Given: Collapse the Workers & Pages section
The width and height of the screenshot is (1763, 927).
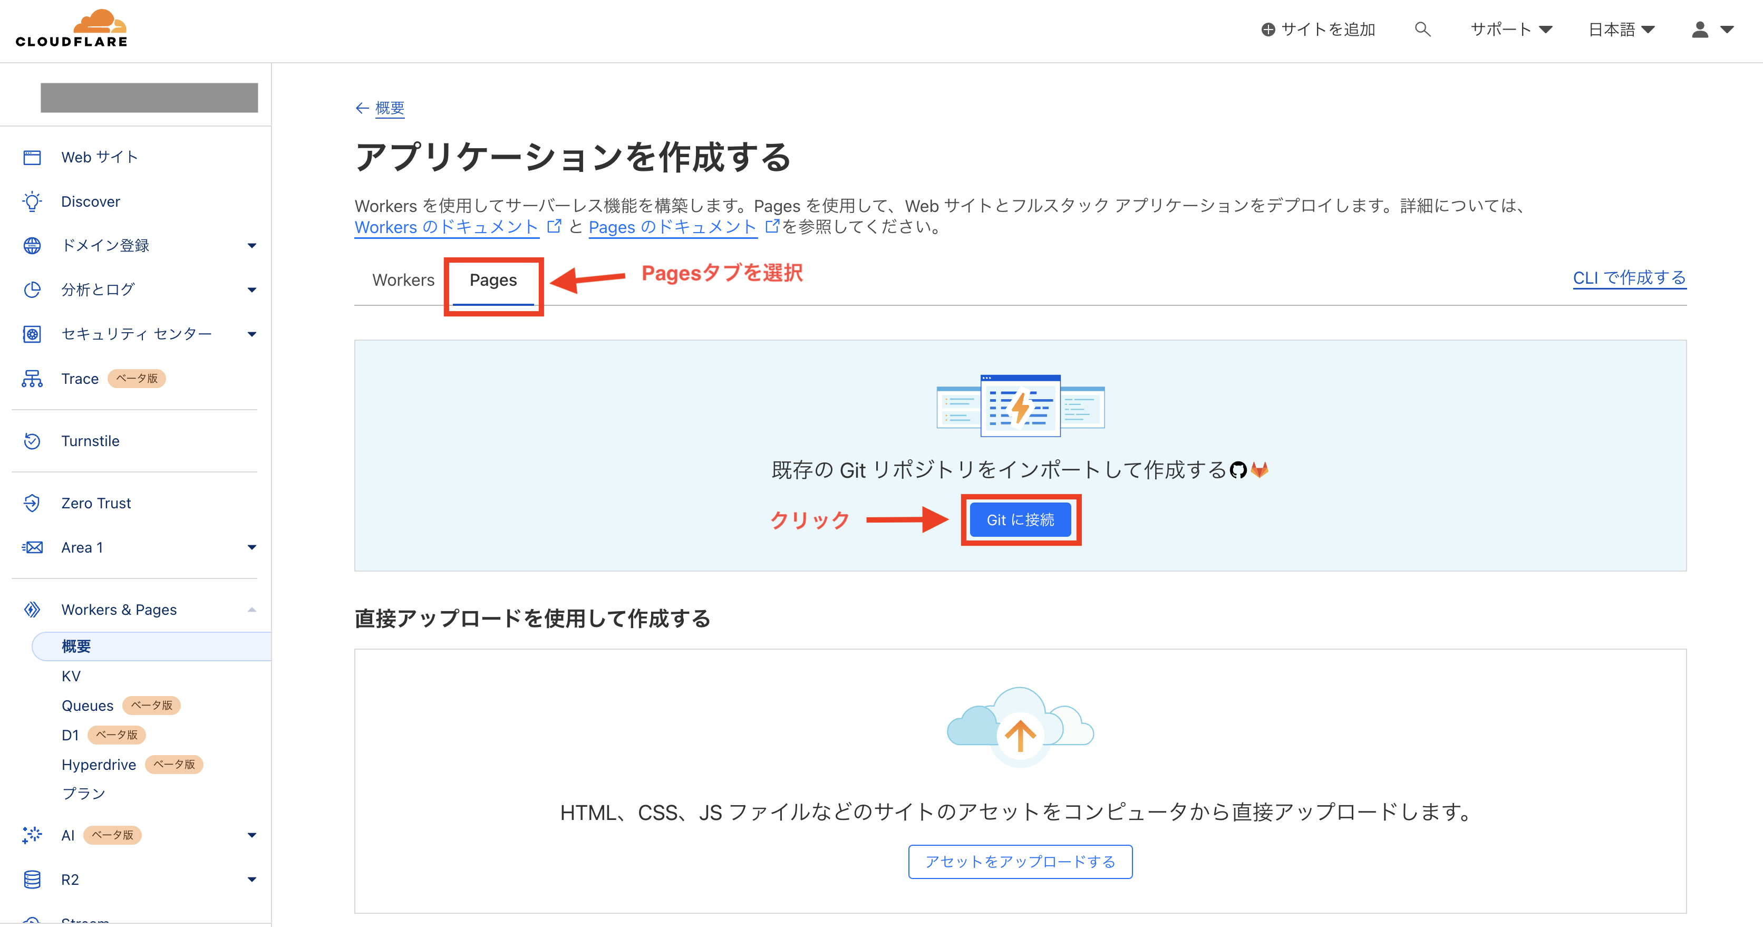Looking at the screenshot, I should click(251, 610).
